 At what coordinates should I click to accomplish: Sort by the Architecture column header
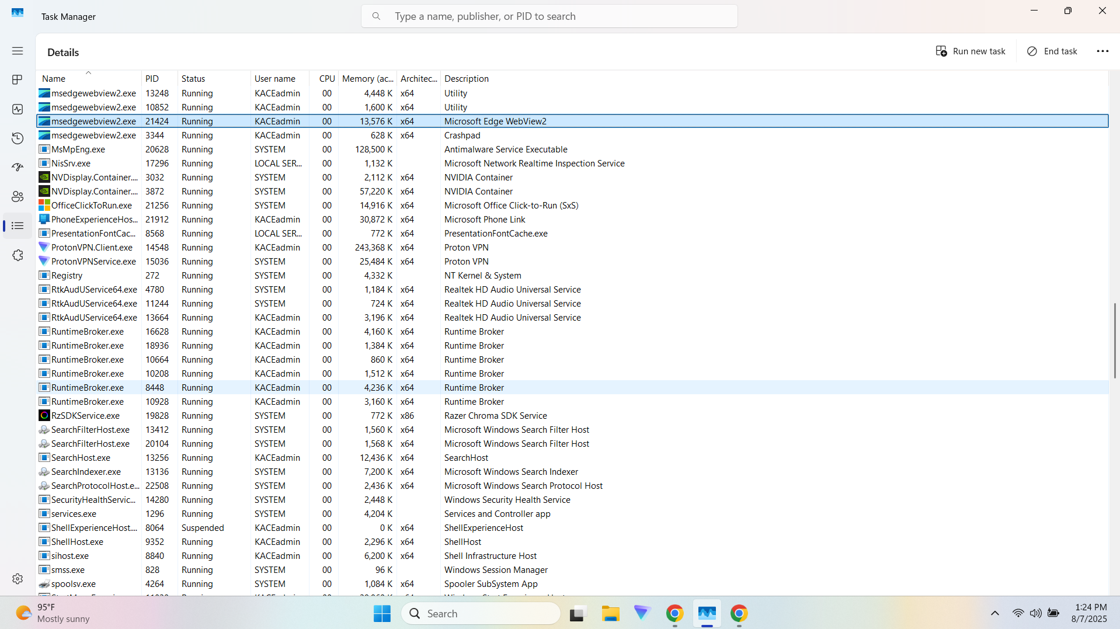coord(419,78)
